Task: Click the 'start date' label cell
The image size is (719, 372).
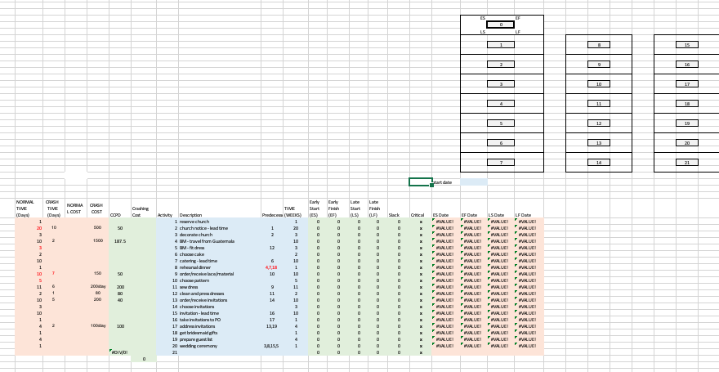Action: click(446, 182)
